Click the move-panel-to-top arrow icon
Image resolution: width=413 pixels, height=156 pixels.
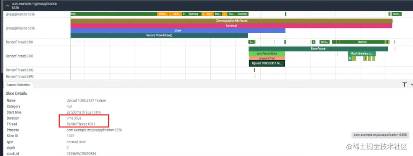point(404,85)
